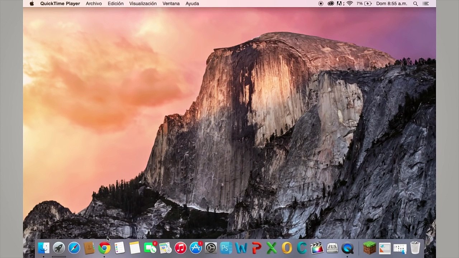The width and height of the screenshot is (459, 258).
Task: Open the Ayuda menu
Action: (x=192, y=4)
